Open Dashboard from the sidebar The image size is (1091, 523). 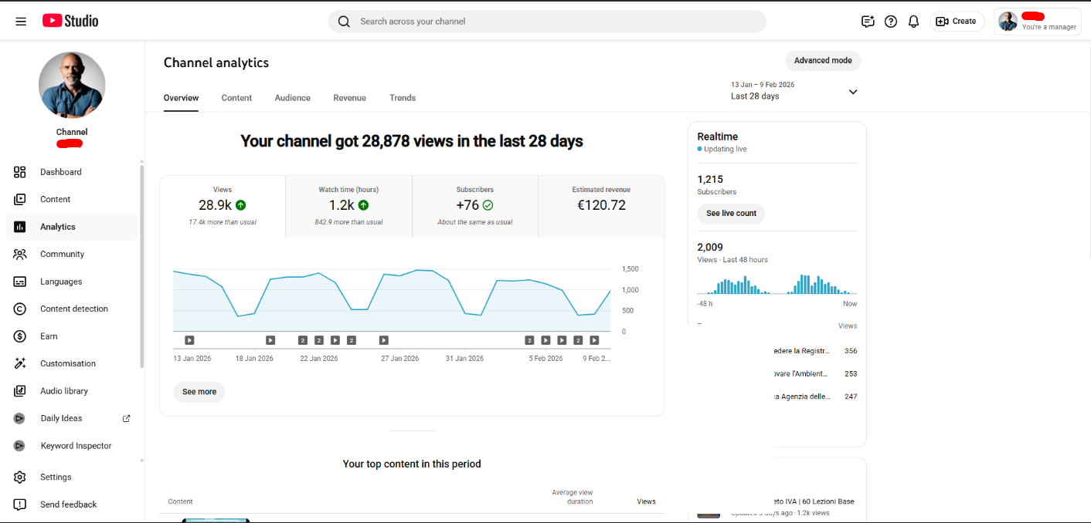pyautogui.click(x=60, y=172)
